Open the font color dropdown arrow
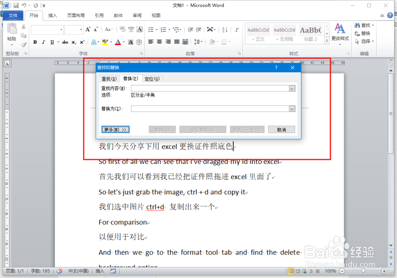The width and height of the screenshot is (397, 278). [x=124, y=42]
